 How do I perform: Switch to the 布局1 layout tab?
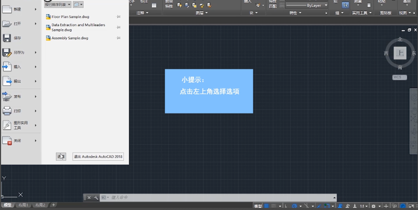(x=23, y=205)
